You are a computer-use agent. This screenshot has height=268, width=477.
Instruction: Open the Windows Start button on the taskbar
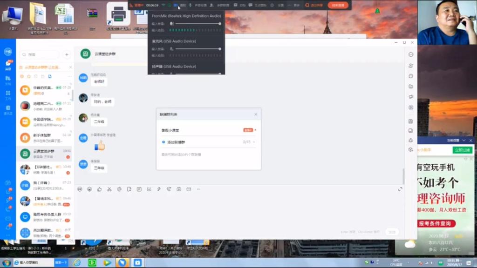click(x=7, y=262)
